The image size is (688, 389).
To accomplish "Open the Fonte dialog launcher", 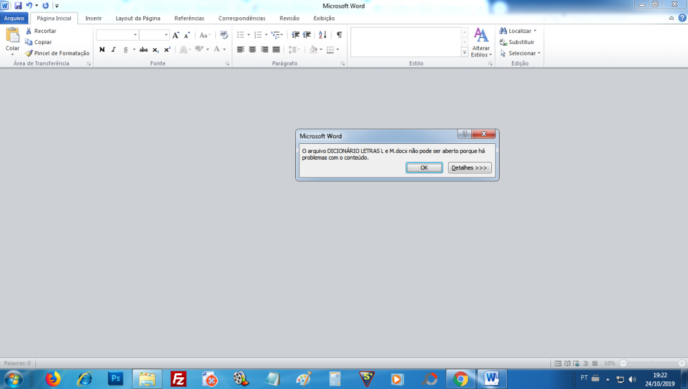I will [227, 63].
